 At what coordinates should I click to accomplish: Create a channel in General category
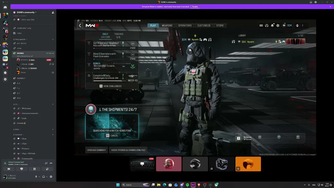53,135
